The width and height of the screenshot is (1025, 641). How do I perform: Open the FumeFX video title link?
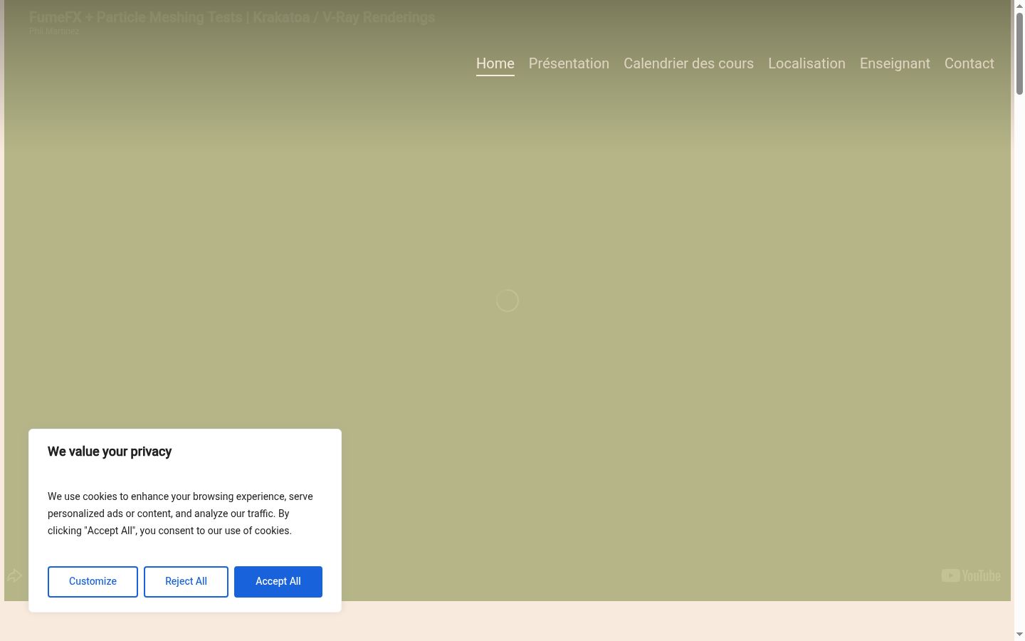point(232,17)
